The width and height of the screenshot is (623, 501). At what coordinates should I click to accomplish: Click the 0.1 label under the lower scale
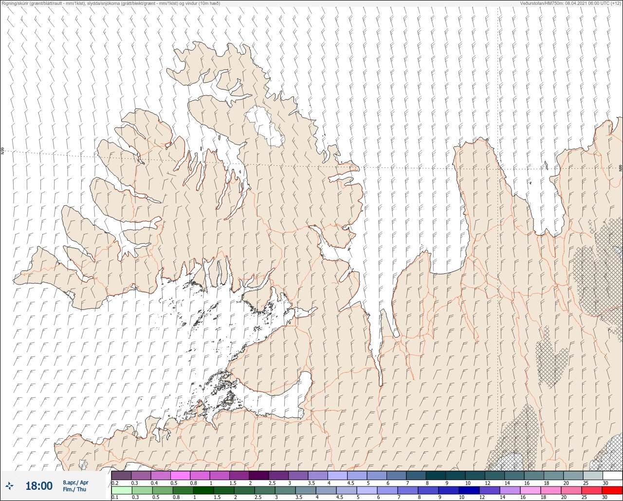tap(115, 498)
